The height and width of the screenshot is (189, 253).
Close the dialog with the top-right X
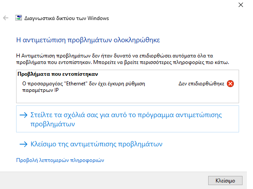coord(241,5)
